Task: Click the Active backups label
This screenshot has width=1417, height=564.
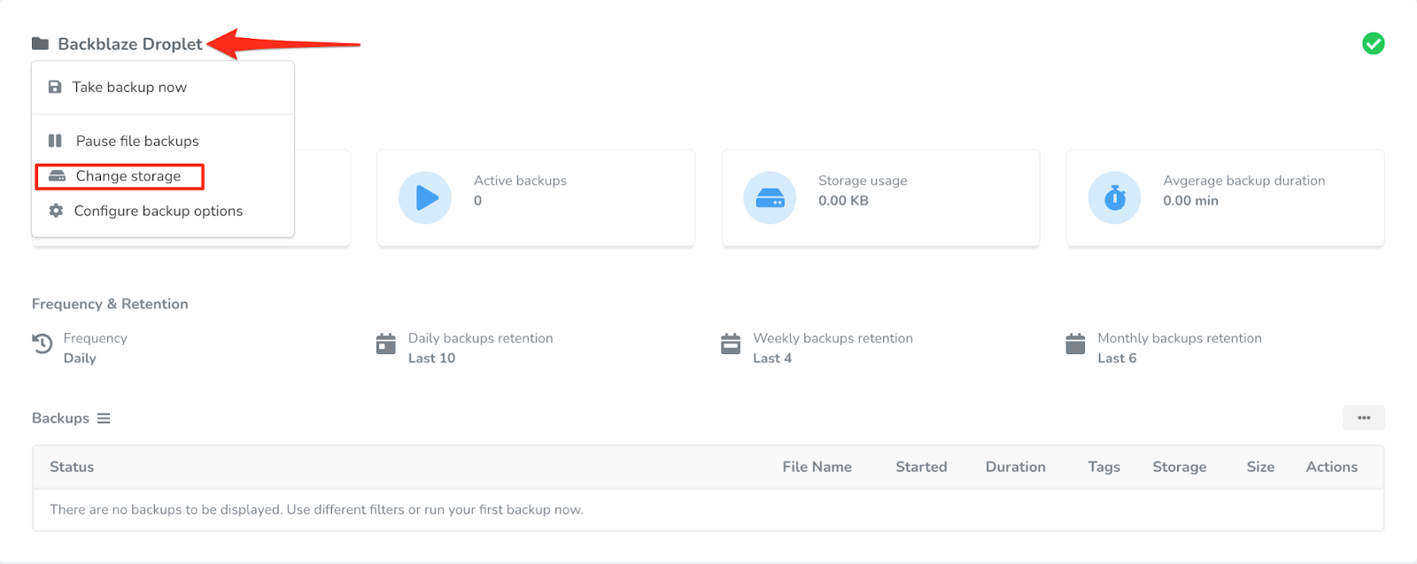Action: pos(520,181)
